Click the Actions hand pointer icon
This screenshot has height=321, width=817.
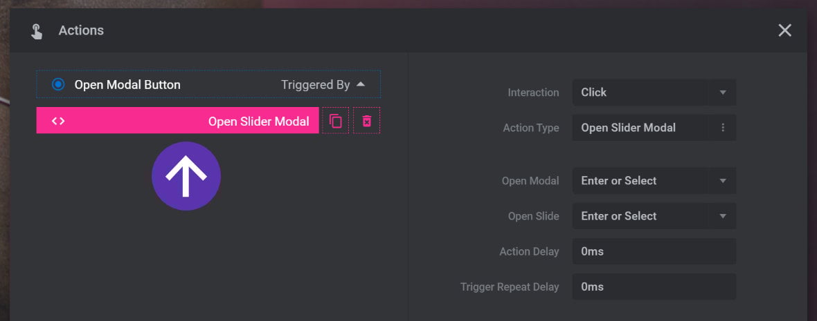(x=36, y=31)
